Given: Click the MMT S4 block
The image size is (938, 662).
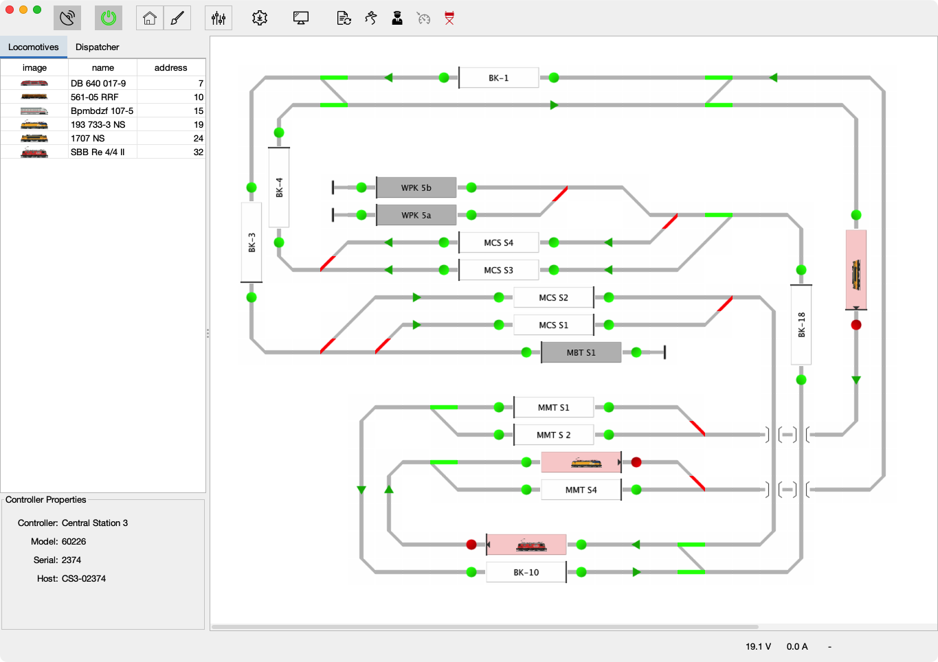Looking at the screenshot, I should click(x=581, y=490).
